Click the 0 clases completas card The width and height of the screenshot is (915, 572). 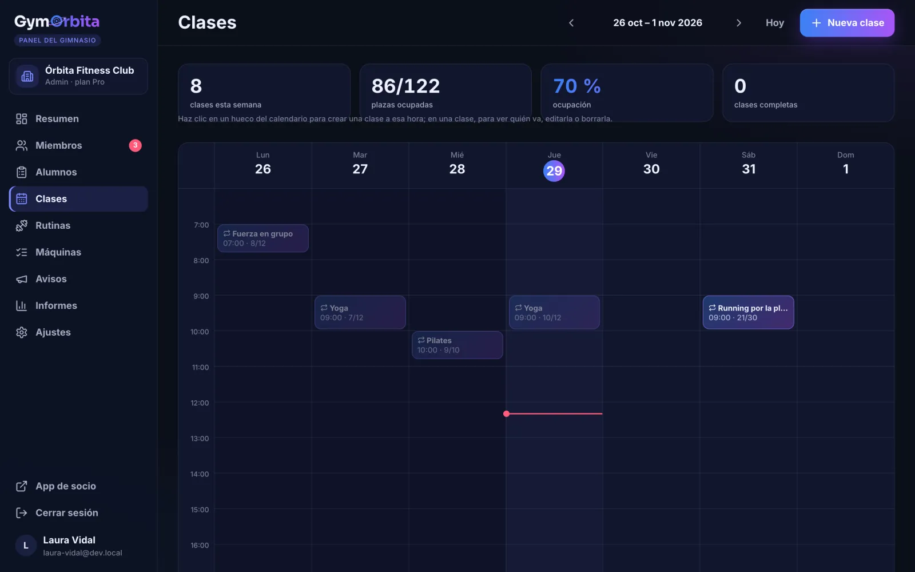[808, 93]
